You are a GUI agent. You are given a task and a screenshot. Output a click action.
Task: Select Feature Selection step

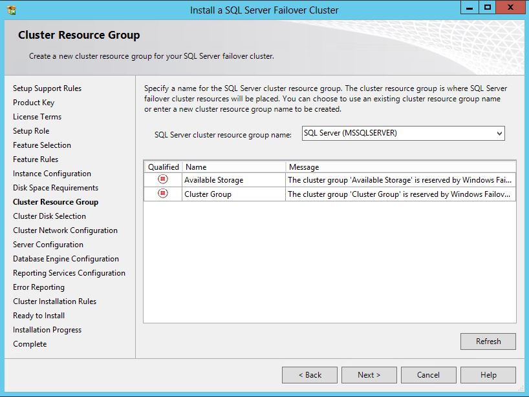pos(42,145)
